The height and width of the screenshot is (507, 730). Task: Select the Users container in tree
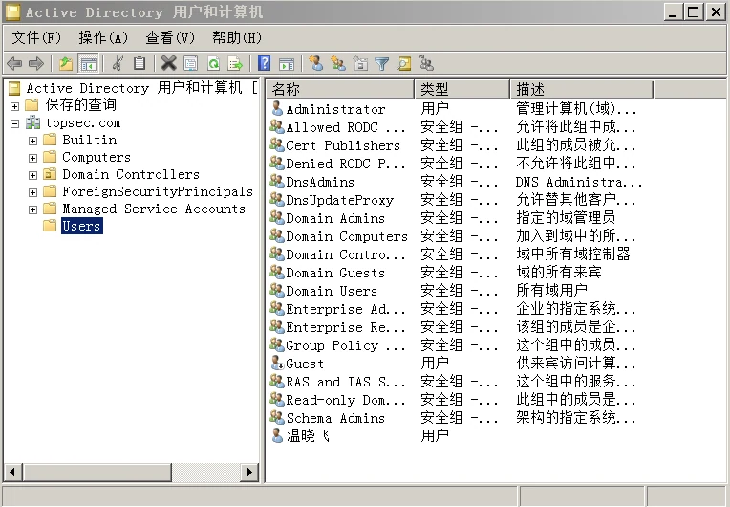81,226
